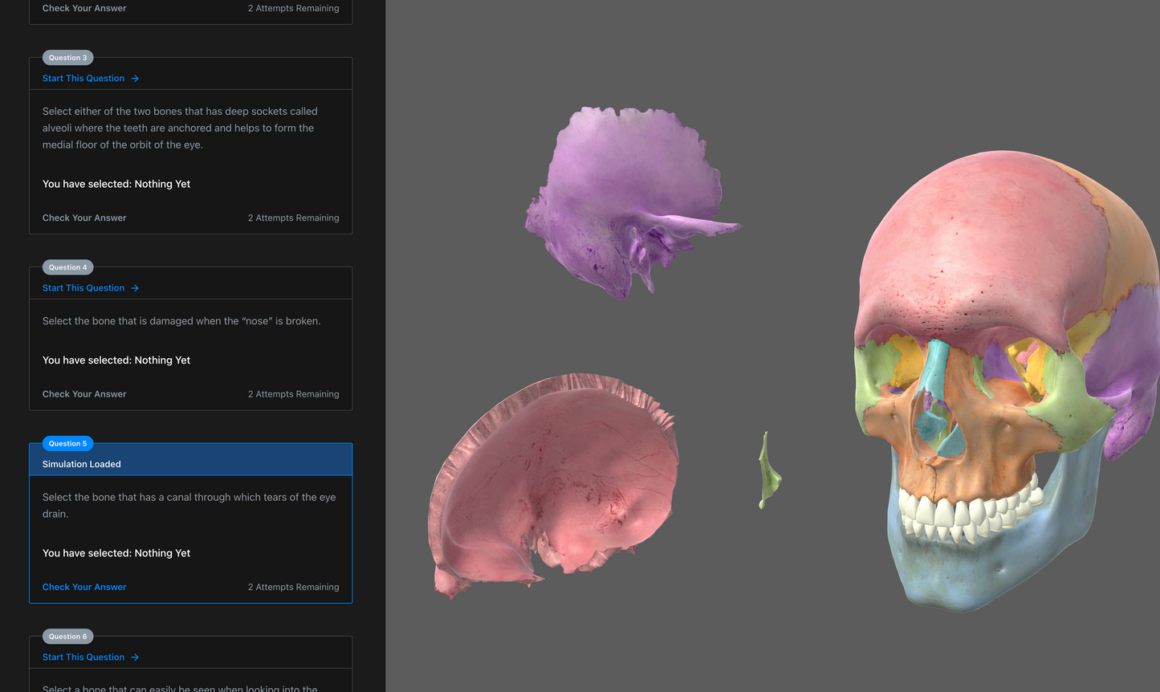This screenshot has height=692, width=1160.
Task: Click Check Your Answer for Question 5
Action: point(84,587)
